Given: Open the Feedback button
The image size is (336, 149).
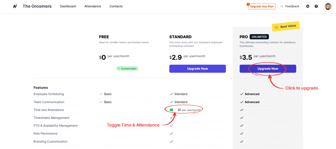Looking at the screenshot, I should tap(290, 7).
